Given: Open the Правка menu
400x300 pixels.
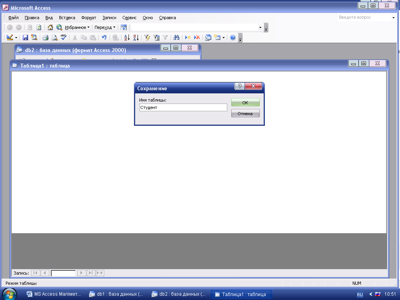Looking at the screenshot, I should coord(32,18).
